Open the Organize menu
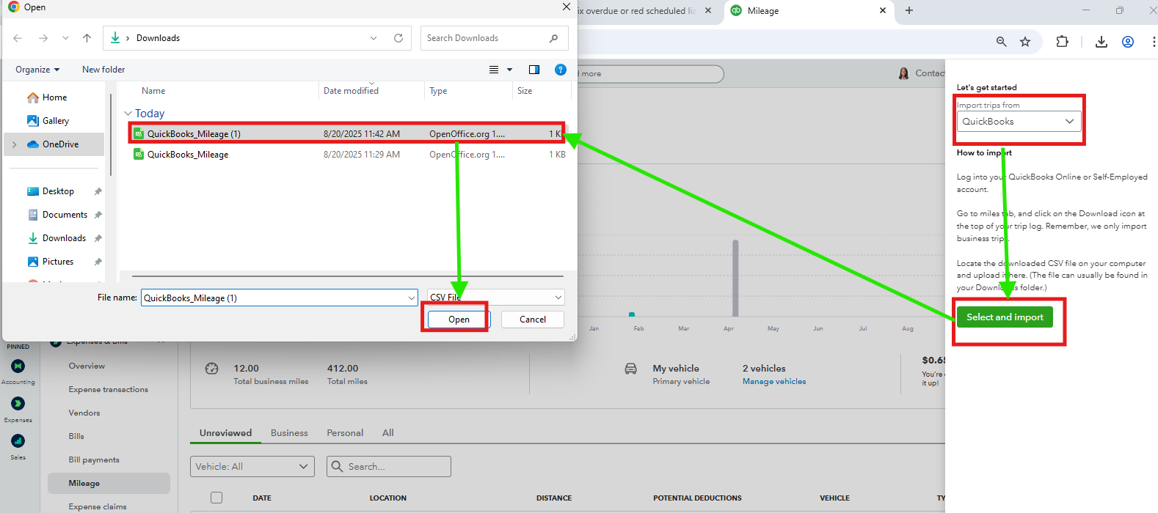1158x513 pixels. [x=37, y=70]
